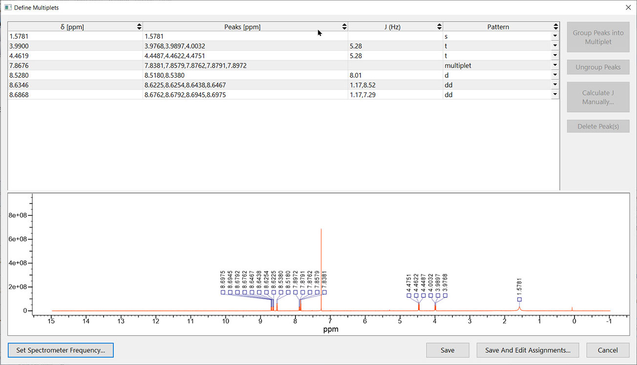The width and height of the screenshot is (637, 365).
Task: Expand Pattern dropdown for the multiplet row 7.8676
Action: click(555, 66)
